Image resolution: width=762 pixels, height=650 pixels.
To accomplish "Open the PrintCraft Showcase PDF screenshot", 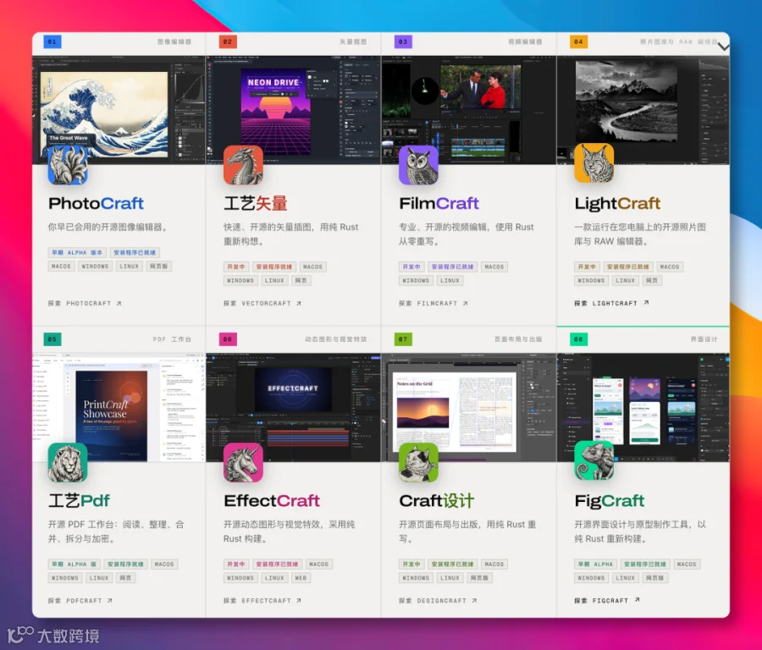I will click(x=119, y=408).
